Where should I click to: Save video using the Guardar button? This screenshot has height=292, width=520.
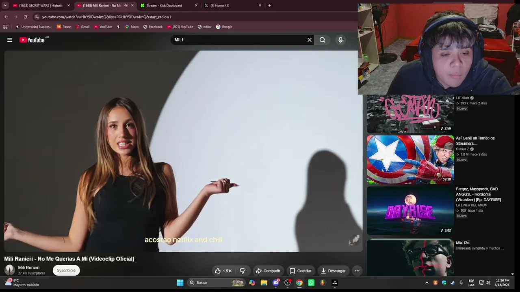pos(300,271)
